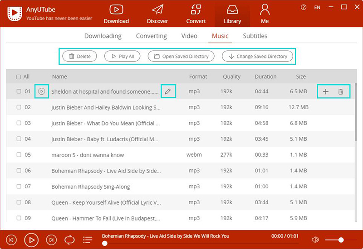Check the checkbox for track 01
The height and width of the screenshot is (249, 363).
pos(19,91)
